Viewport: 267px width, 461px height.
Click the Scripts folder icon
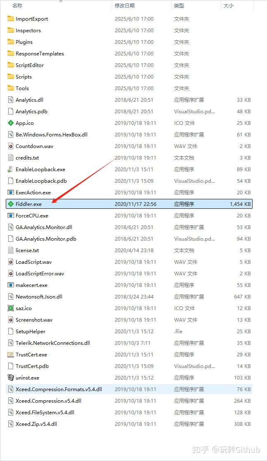(x=11, y=77)
